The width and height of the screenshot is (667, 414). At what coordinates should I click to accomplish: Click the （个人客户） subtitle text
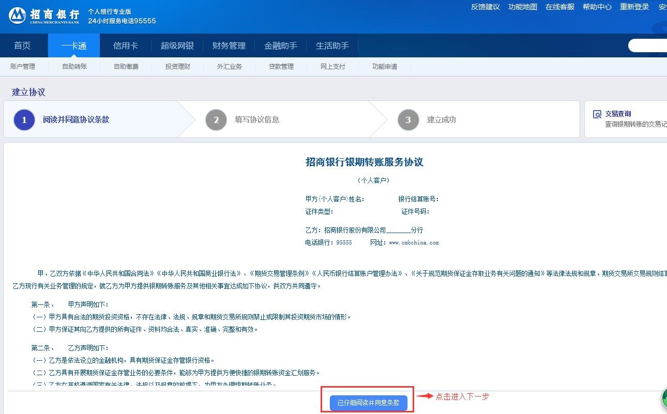coord(373,180)
